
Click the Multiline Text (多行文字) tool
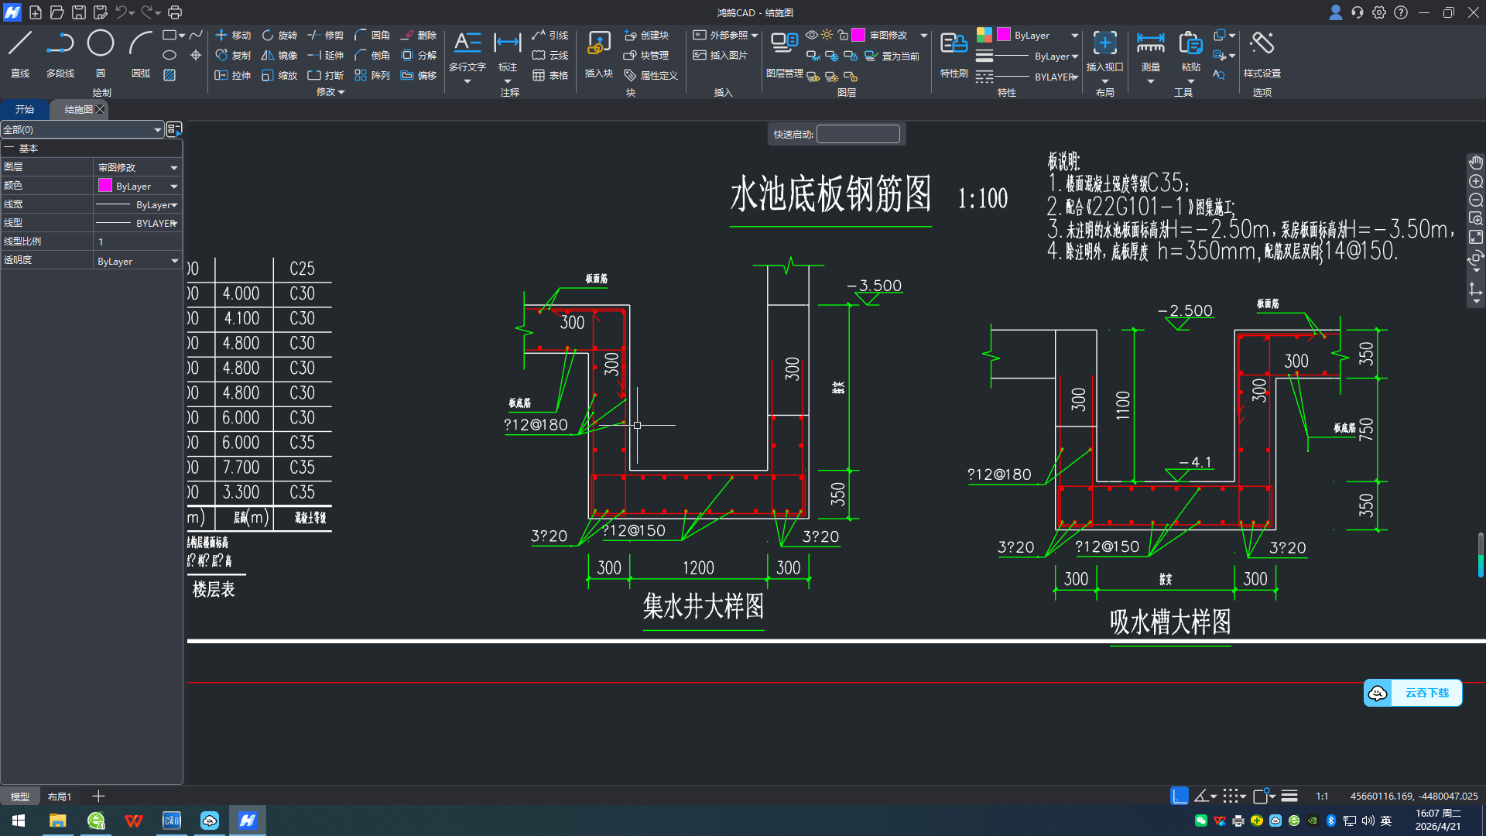click(467, 53)
